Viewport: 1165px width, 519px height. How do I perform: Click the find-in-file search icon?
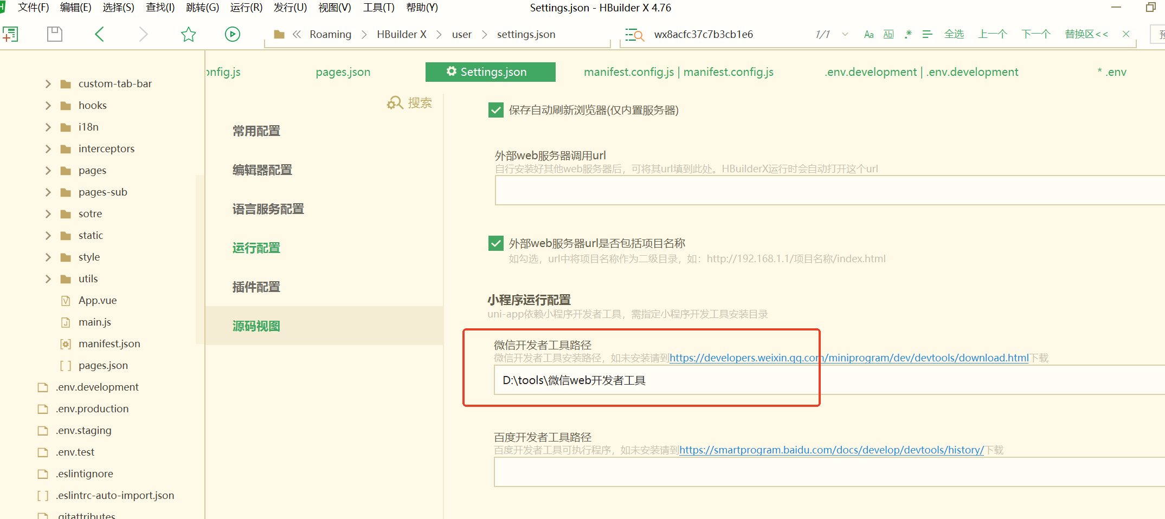634,35
